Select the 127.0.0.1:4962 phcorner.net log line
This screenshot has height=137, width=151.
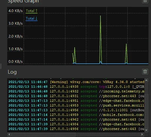76,119
